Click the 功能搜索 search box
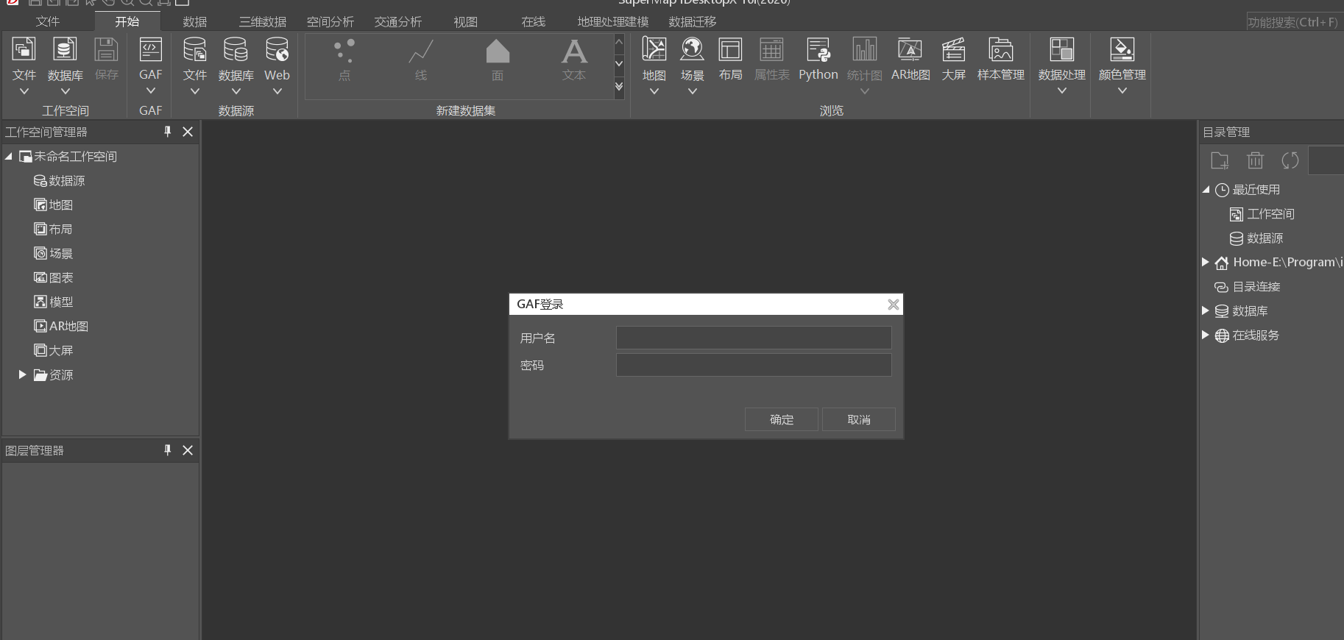This screenshot has height=640, width=1344. tap(1294, 22)
